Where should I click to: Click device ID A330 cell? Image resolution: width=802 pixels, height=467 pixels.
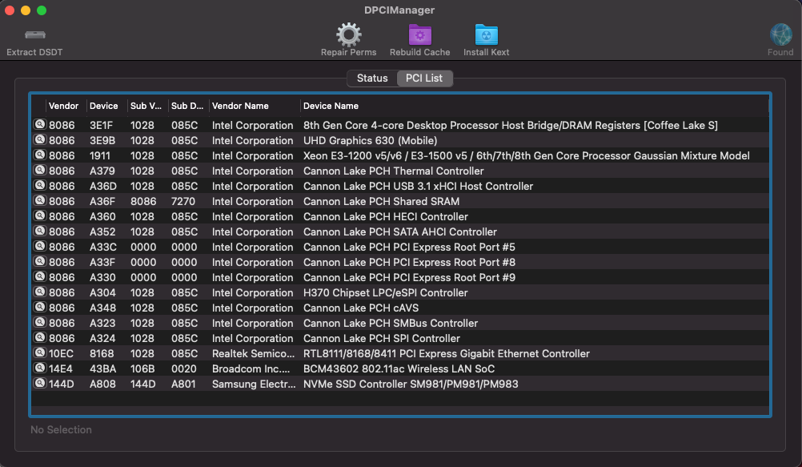tap(102, 277)
